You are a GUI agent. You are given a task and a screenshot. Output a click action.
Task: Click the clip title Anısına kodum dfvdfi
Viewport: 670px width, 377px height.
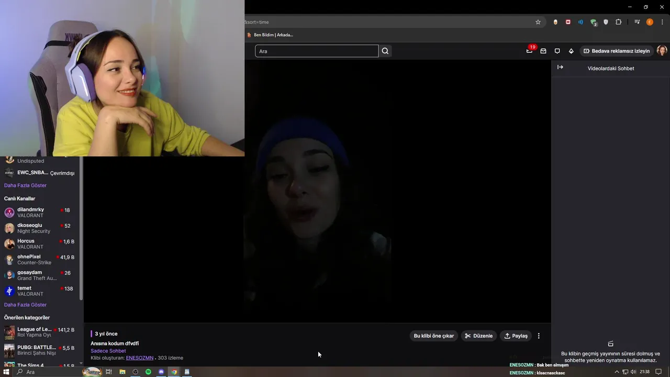click(115, 343)
